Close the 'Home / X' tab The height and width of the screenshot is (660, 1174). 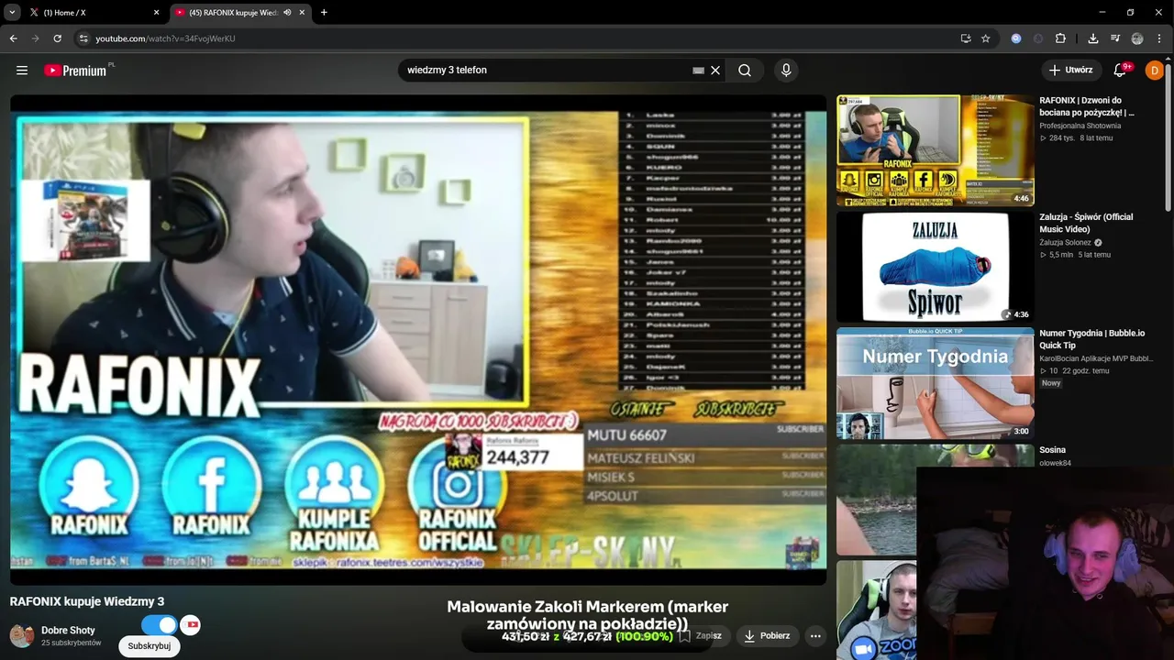click(x=156, y=13)
